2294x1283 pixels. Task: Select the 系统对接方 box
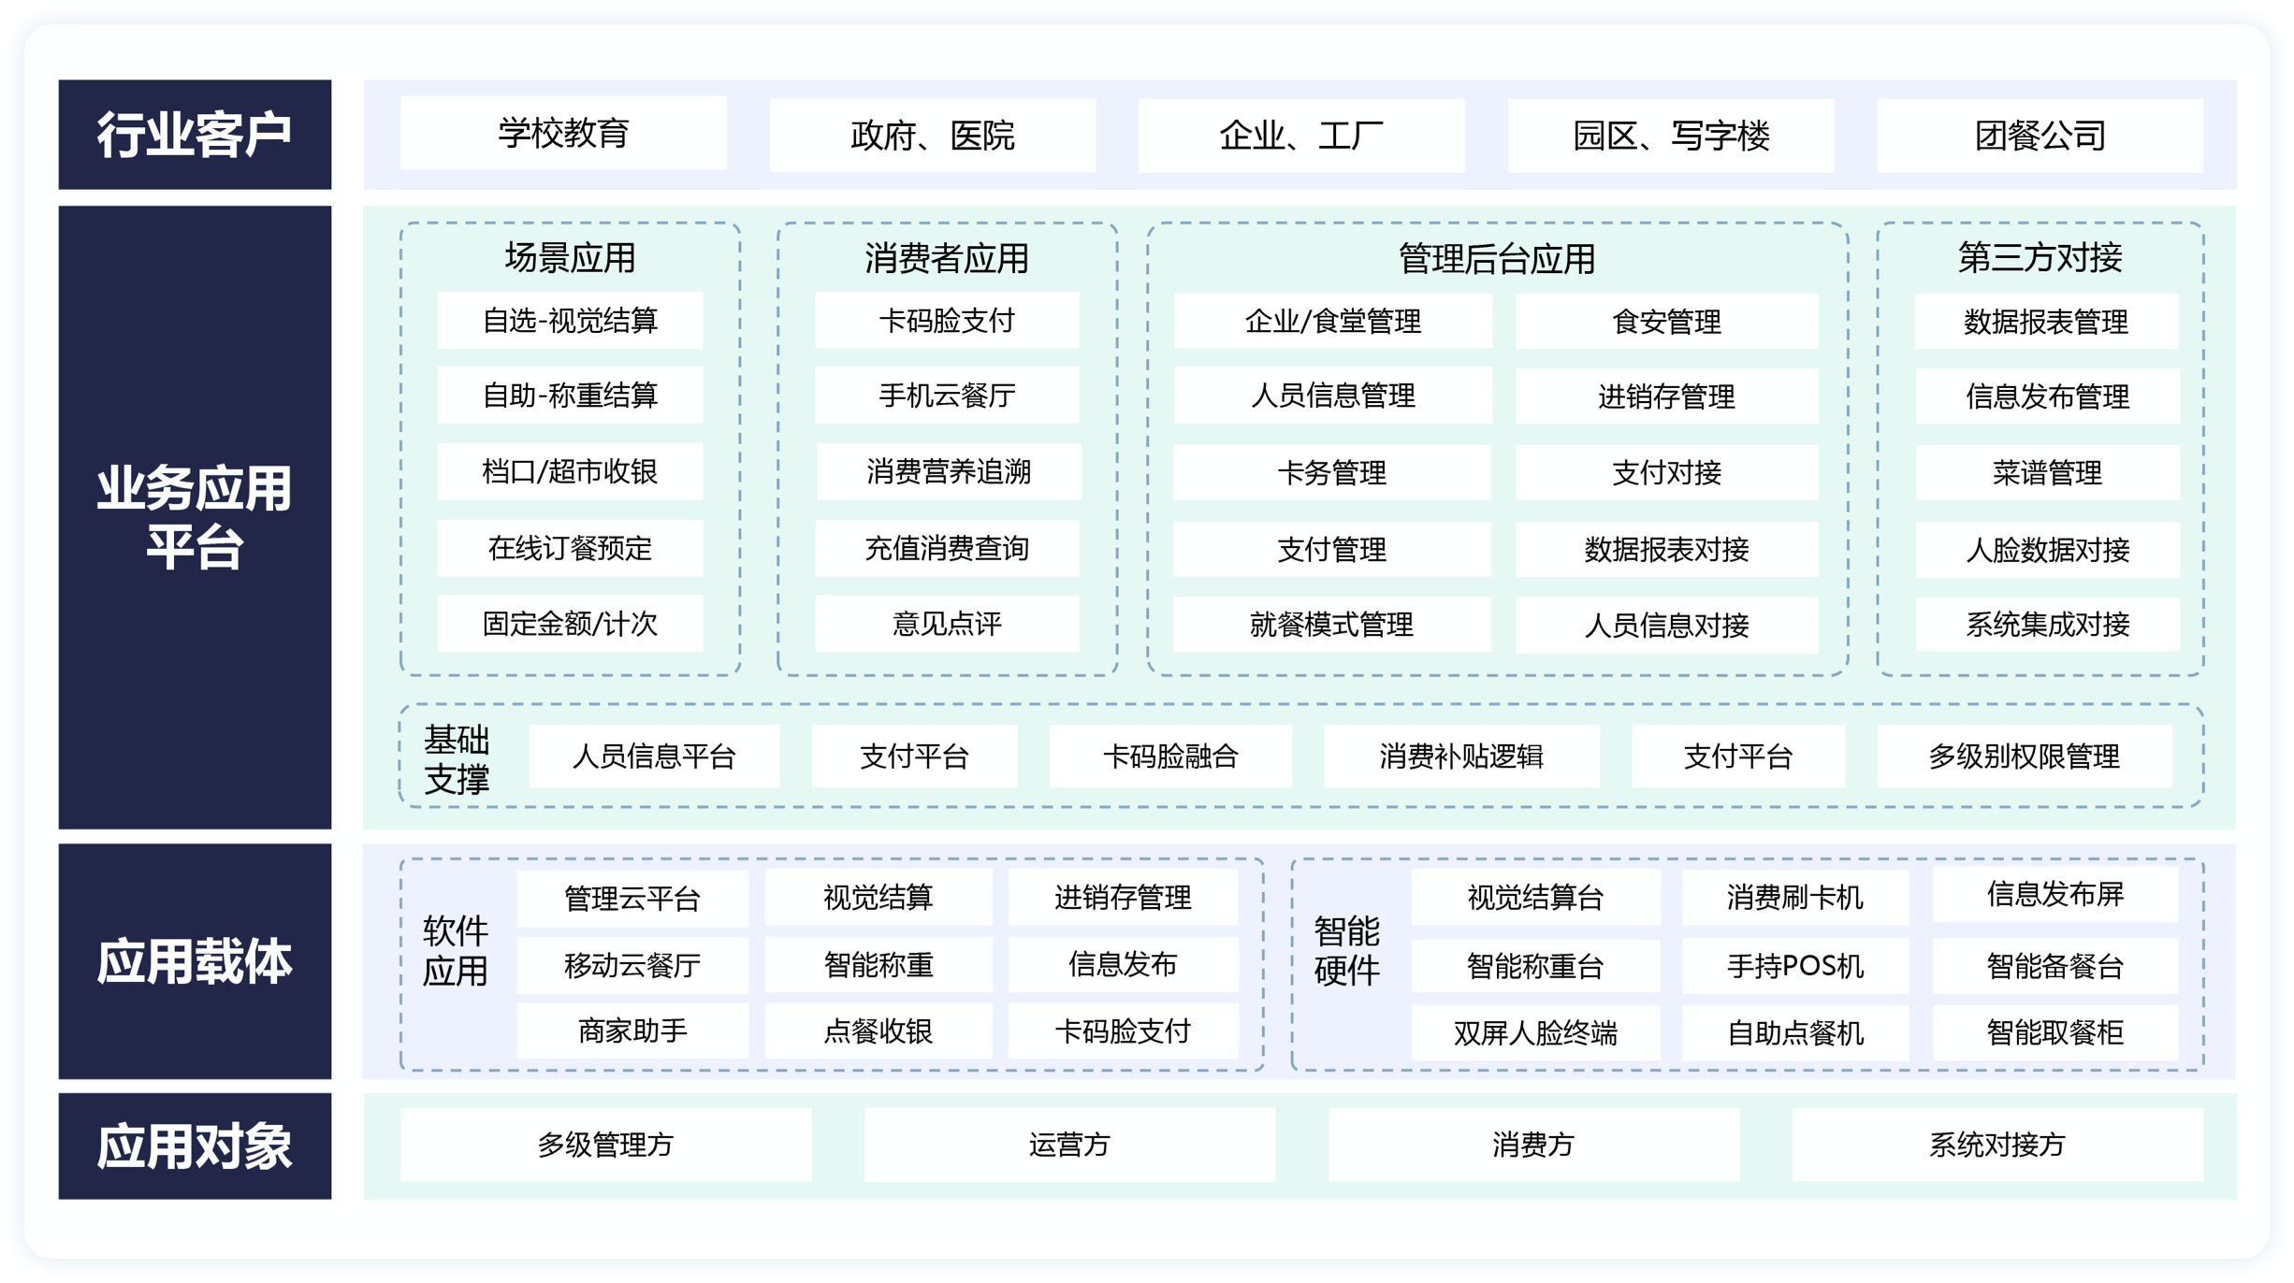tap(1997, 1145)
